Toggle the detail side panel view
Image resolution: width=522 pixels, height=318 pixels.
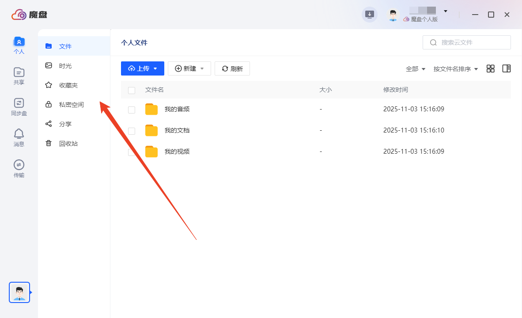coord(506,68)
